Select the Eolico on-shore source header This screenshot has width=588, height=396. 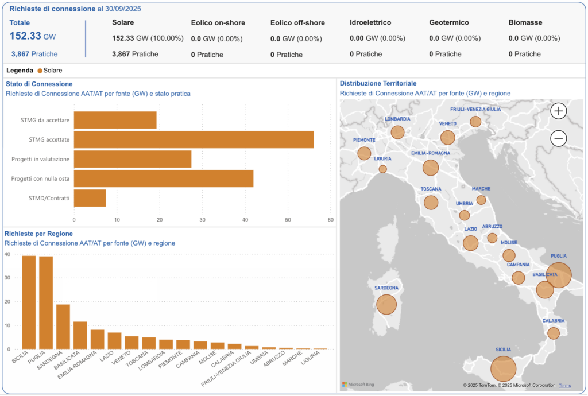218,23
